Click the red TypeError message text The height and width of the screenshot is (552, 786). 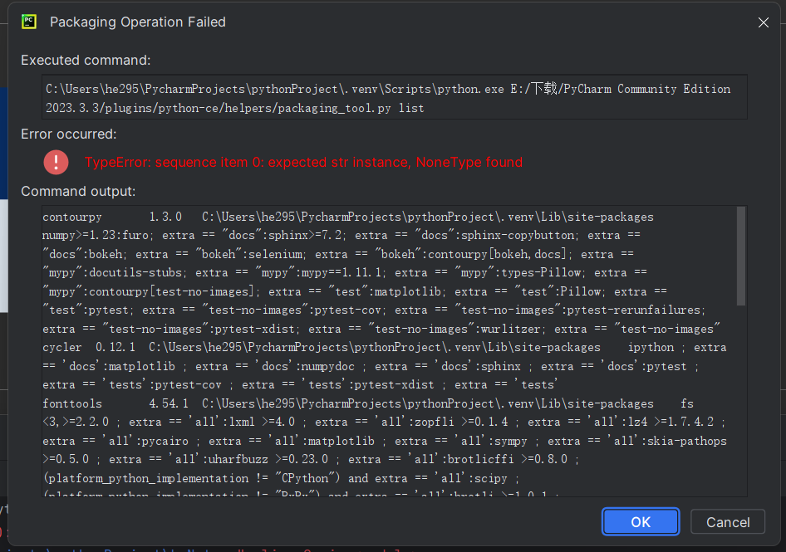click(x=304, y=163)
